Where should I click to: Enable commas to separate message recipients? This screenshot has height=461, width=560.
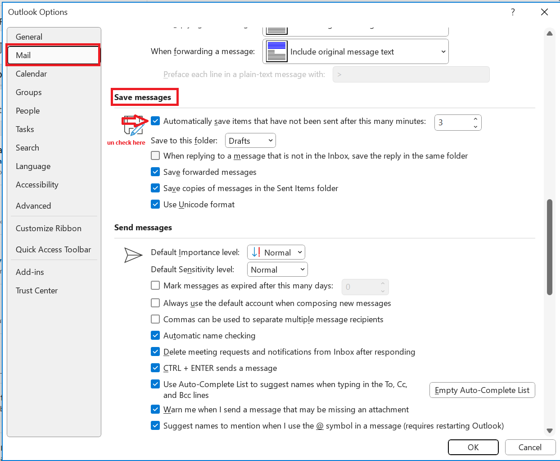[x=155, y=319]
